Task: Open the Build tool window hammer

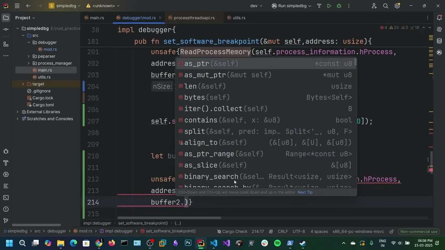Action: [x=6, y=163]
